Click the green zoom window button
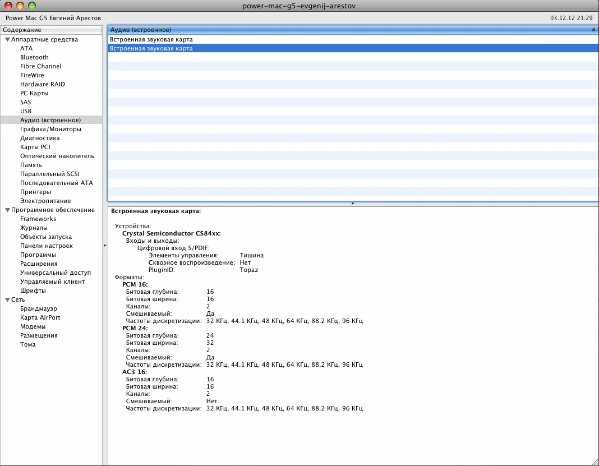Viewport: 599px width, 466px height. [32, 6]
